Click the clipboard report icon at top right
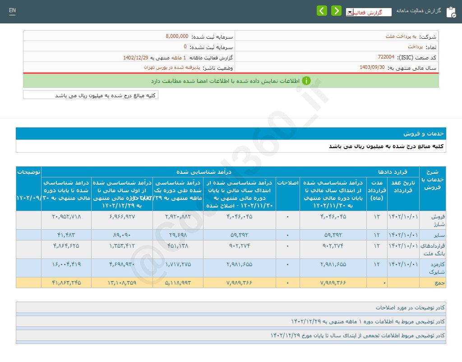 click(x=451, y=12)
